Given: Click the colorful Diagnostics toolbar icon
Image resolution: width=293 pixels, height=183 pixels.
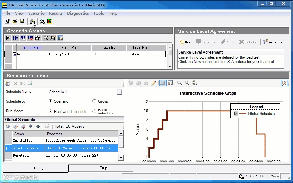Looking at the screenshot, I should [x=50, y=21].
